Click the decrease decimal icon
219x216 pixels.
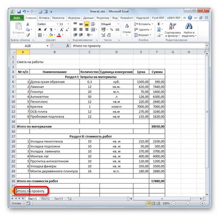pos(109,35)
